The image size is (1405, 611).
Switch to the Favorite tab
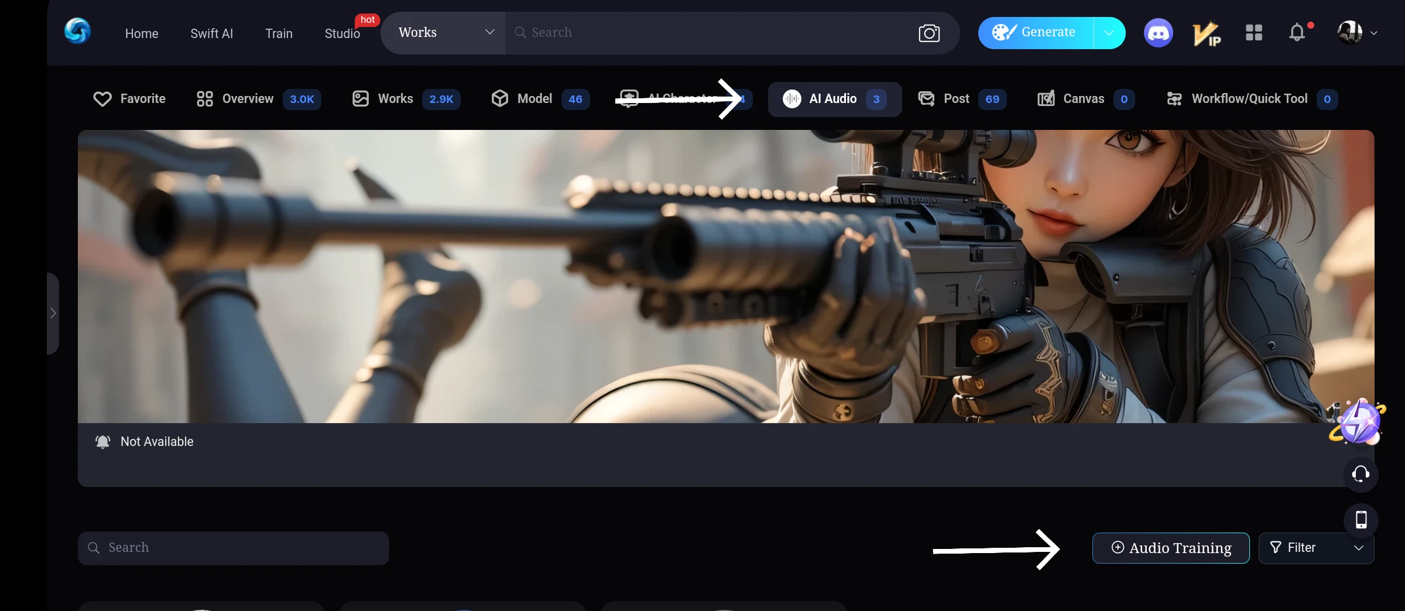(129, 99)
